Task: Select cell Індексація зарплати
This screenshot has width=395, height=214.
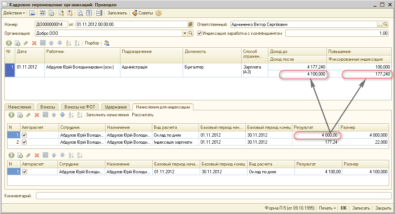Action: tap(175, 142)
